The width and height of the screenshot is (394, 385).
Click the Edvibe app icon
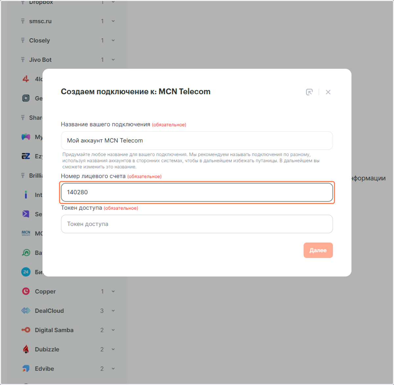(26, 369)
